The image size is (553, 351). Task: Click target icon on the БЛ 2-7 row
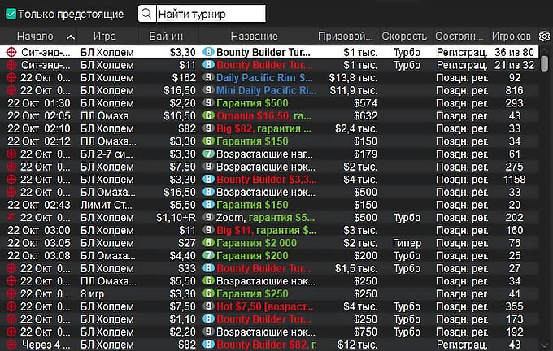coord(11,154)
